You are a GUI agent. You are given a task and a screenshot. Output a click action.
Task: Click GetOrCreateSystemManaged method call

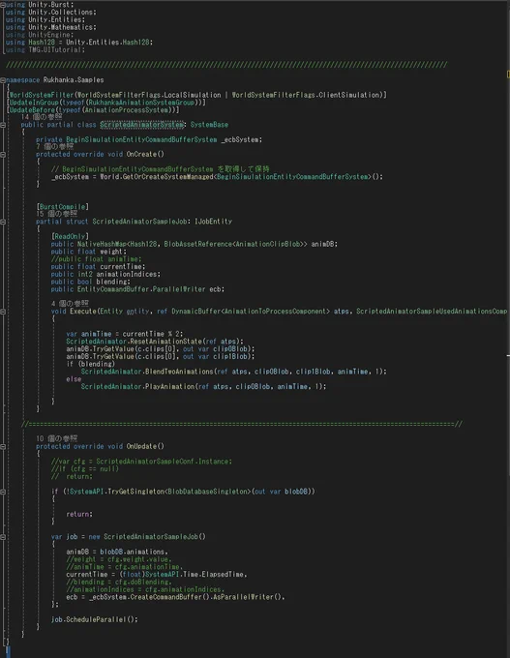pos(167,177)
